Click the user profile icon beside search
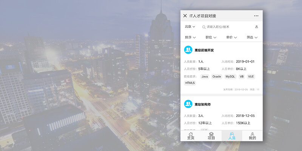The height and width of the screenshot is (151, 302). 257,27
